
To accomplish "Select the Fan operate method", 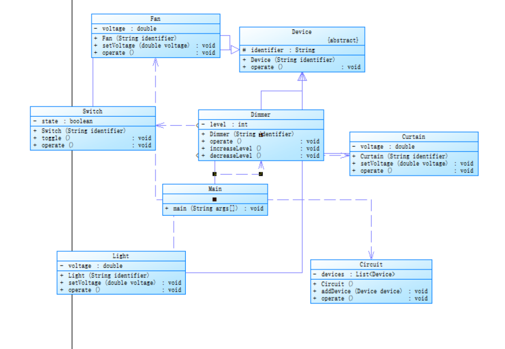I will coord(156,53).
